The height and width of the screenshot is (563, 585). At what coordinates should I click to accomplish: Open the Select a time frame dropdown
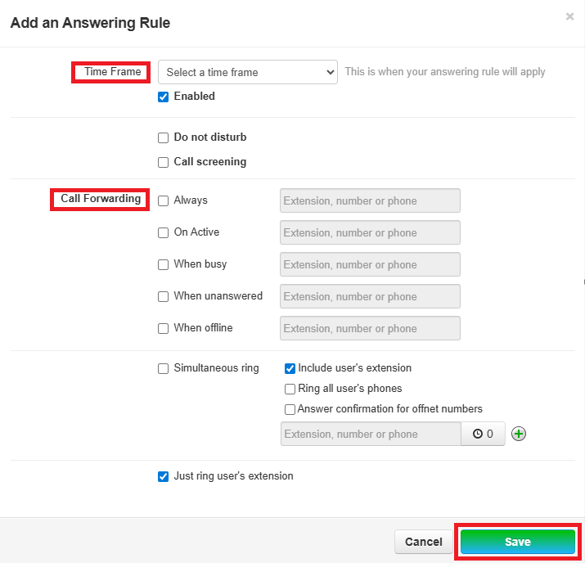(x=247, y=72)
